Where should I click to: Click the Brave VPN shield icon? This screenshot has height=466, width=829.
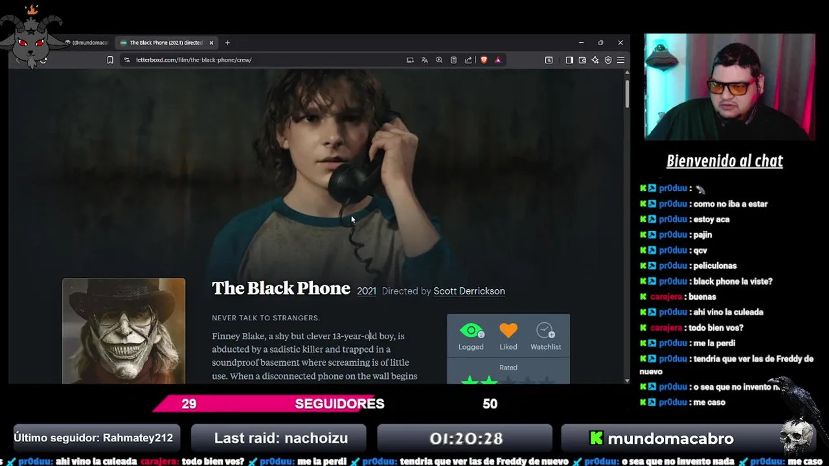pos(608,60)
